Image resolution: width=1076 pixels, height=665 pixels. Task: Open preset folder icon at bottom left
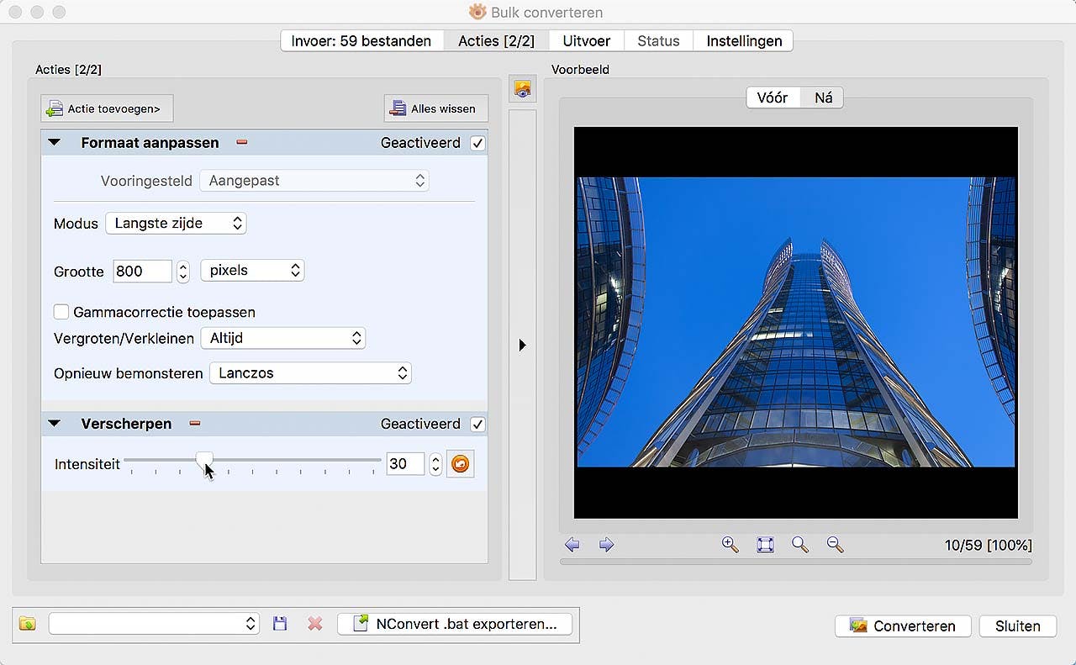click(28, 624)
